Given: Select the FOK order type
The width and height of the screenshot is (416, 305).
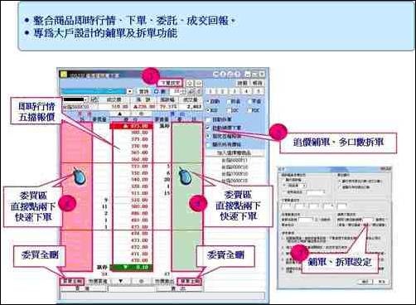Looking at the screenshot, I should (x=249, y=110).
